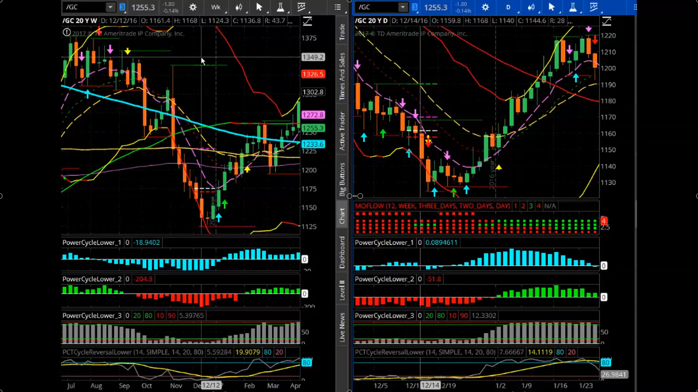Click the 1255.3 last price in right toolbar
Screen dimensions: 698x392
click(x=435, y=7)
